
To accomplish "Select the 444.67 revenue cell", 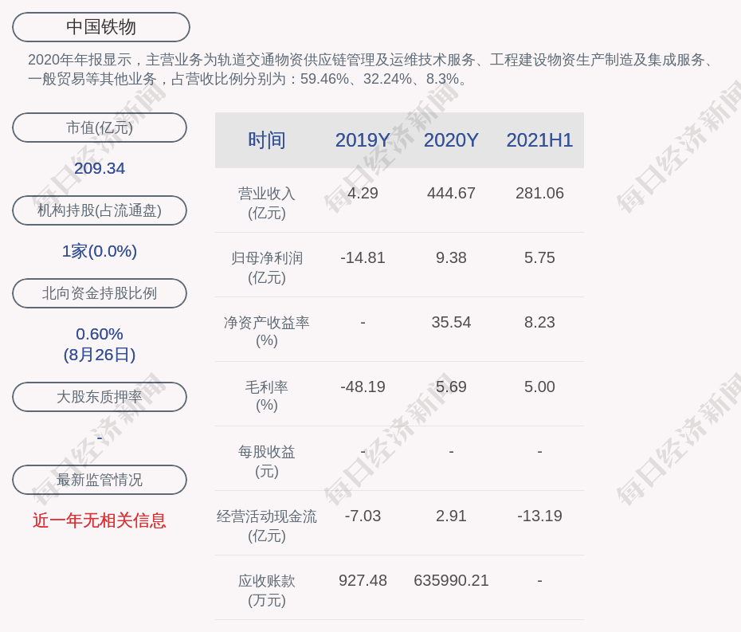I will [451, 194].
